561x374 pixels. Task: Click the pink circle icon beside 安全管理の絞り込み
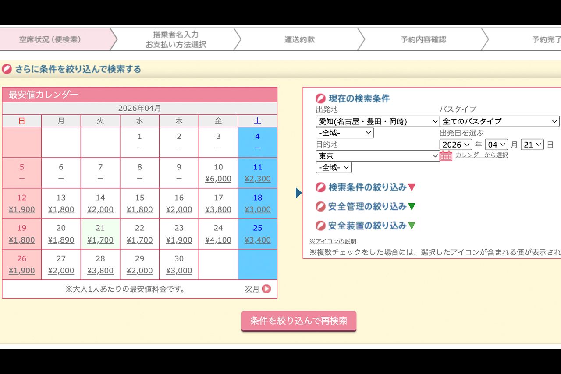pos(320,206)
